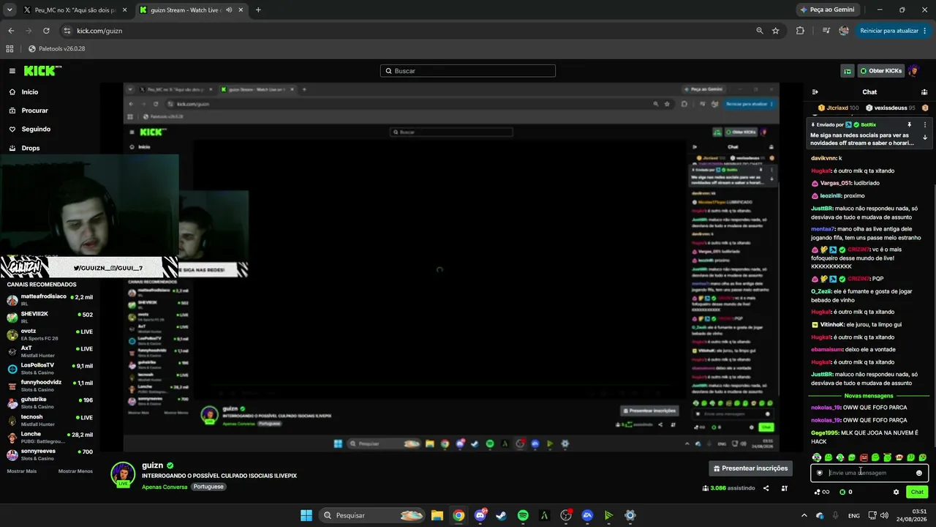Open guizn streamer avatar
The image size is (936, 527).
[123, 474]
